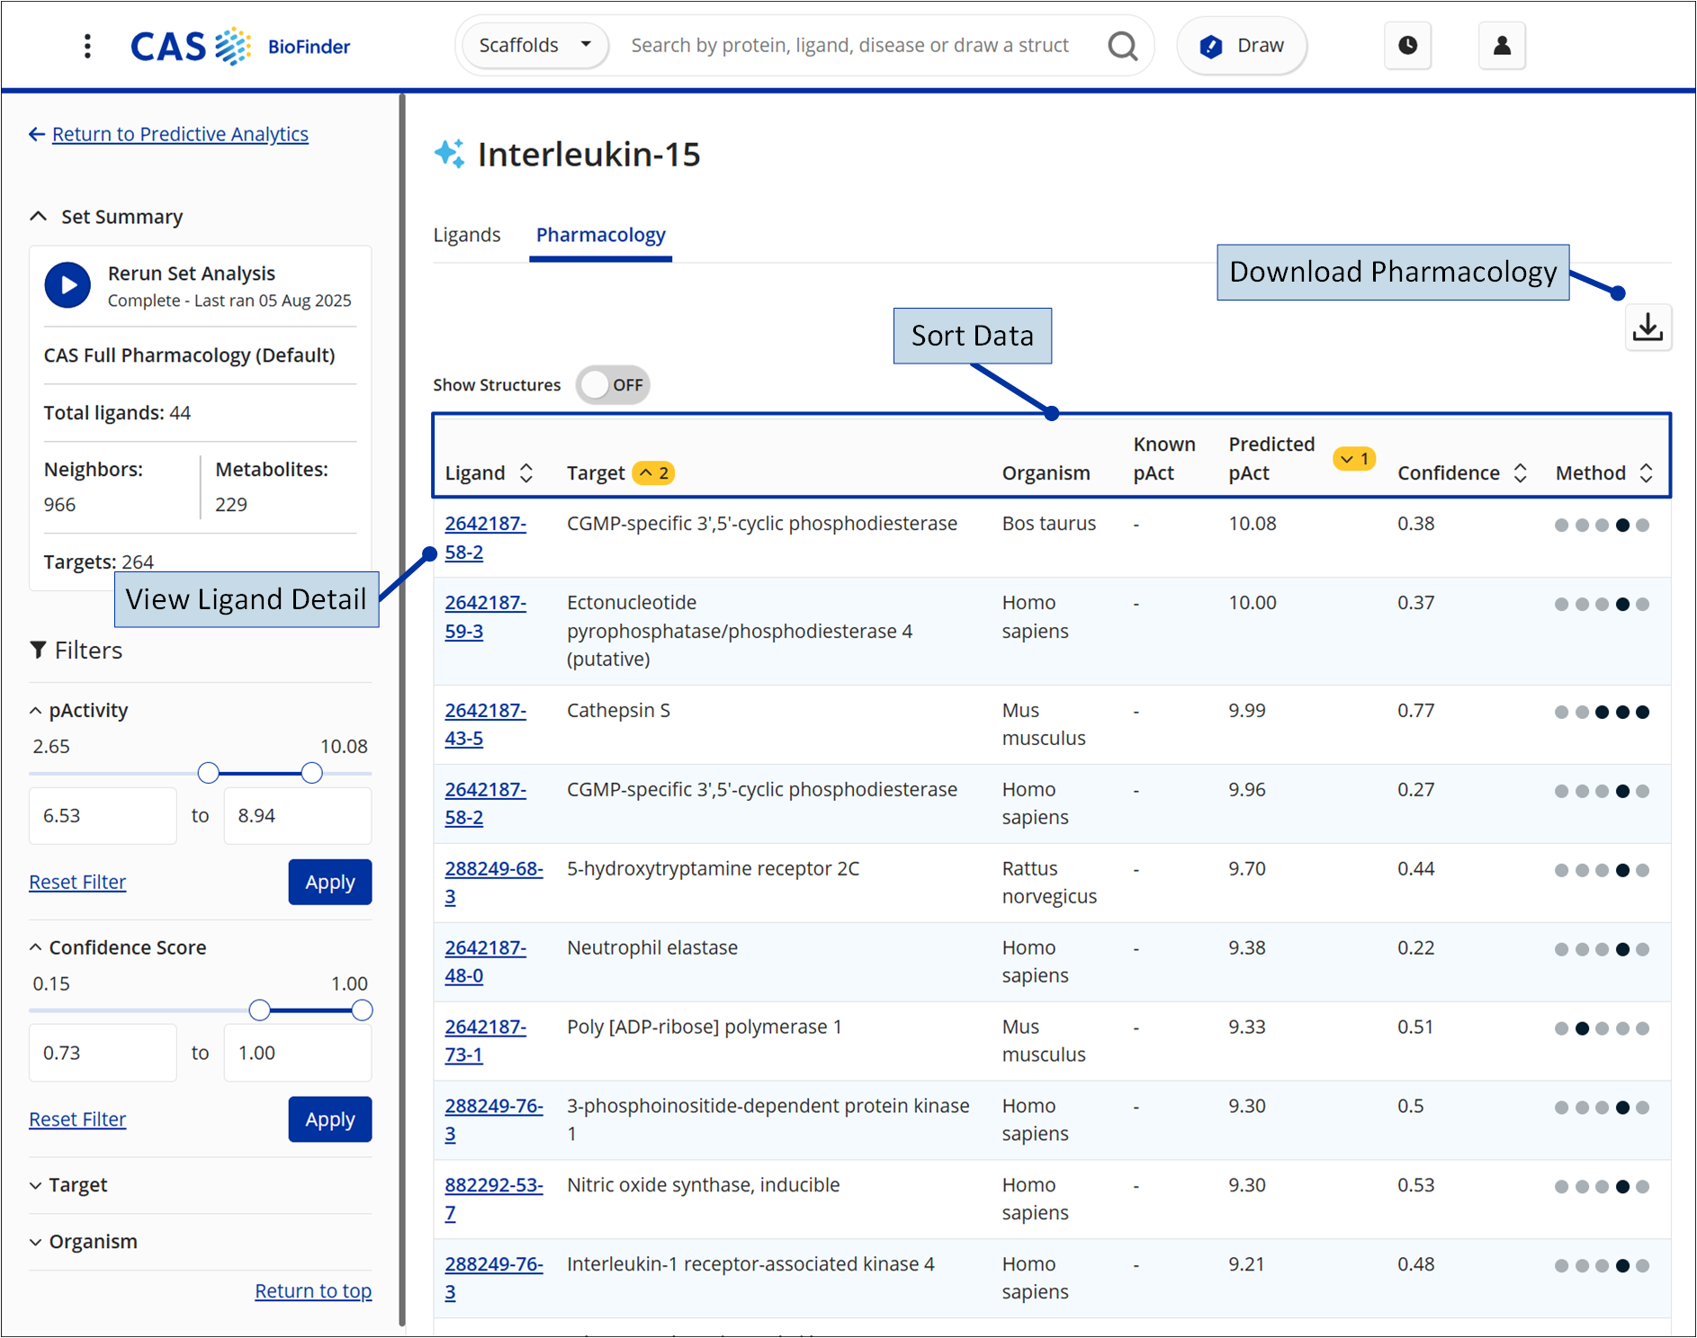The width and height of the screenshot is (1697, 1338).
Task: Collapse the Set Summary section
Action: click(x=38, y=217)
